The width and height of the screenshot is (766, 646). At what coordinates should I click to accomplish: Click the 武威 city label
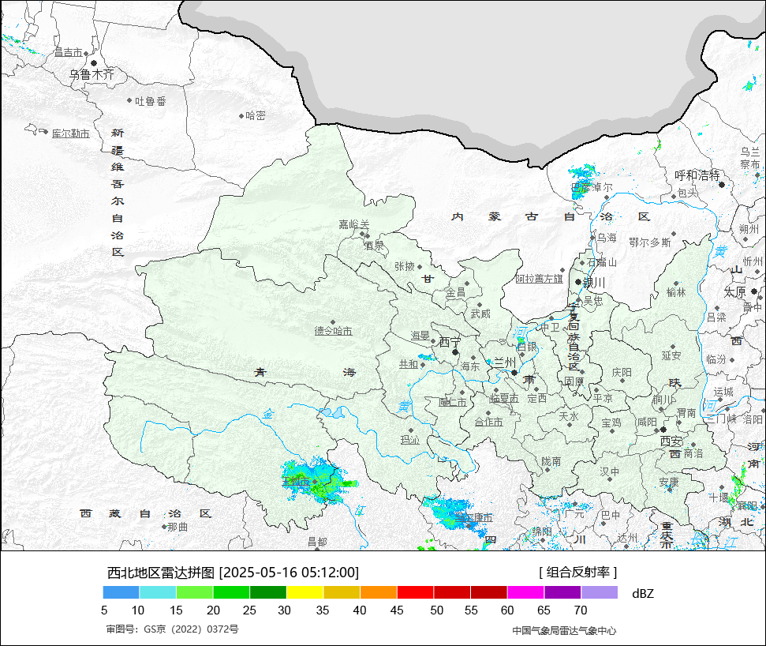tap(480, 314)
